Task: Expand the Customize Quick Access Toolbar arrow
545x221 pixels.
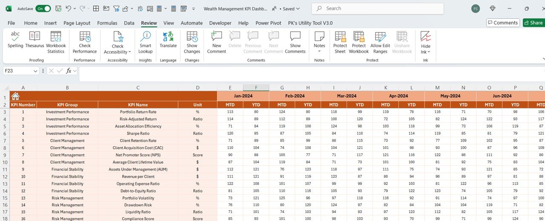Action: point(194,8)
